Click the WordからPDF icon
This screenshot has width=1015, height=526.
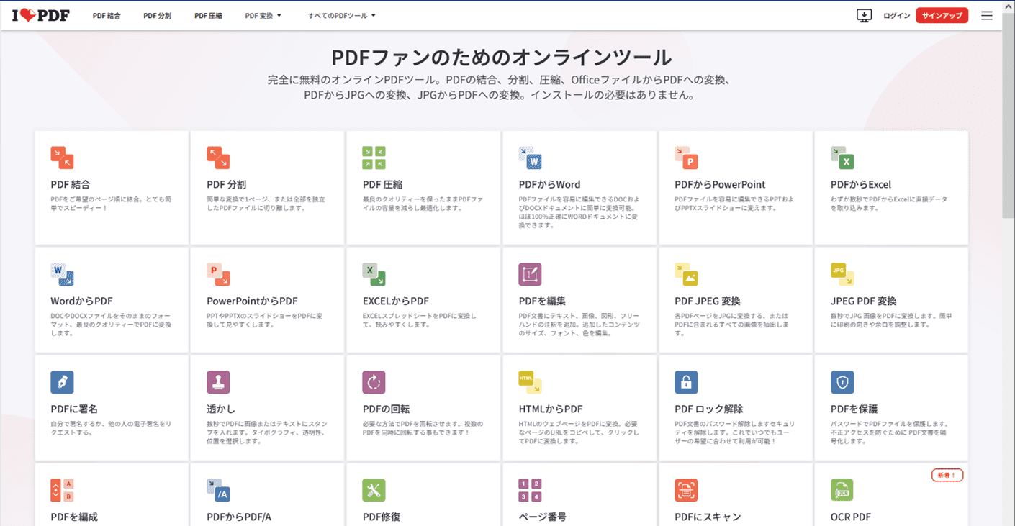point(62,274)
